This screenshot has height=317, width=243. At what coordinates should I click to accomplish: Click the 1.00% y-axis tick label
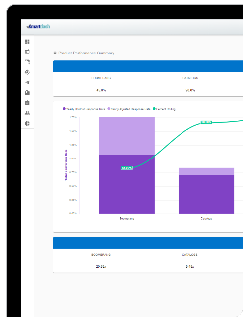pos(73,158)
